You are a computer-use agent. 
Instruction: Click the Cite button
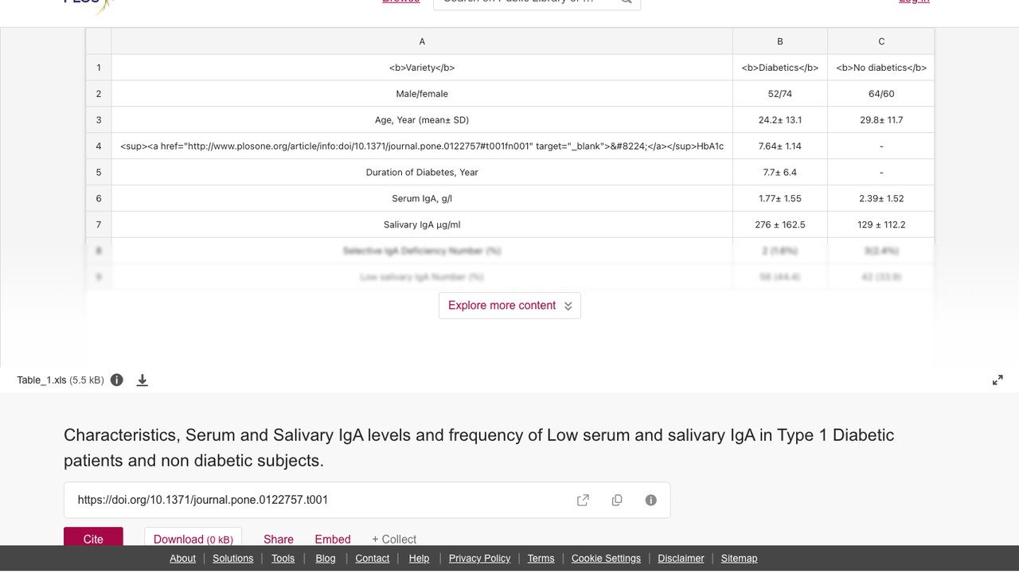93,538
